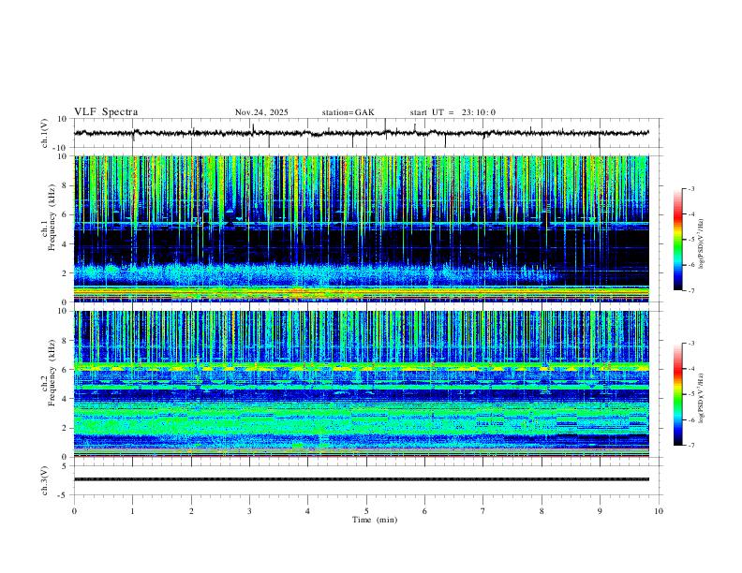The image size is (742, 573).
Task: Click the "start UT = 23:10:0" text
Action: tap(453, 112)
